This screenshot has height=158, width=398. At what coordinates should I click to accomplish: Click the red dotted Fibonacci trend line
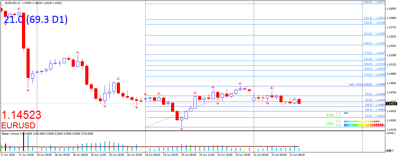click(x=197, y=106)
